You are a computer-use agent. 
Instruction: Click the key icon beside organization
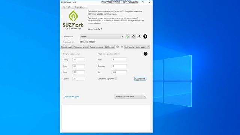[x=139, y=36]
